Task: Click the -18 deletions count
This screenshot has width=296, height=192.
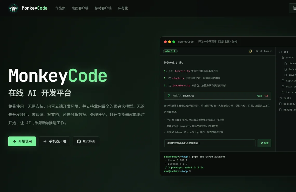Action: [266, 96]
